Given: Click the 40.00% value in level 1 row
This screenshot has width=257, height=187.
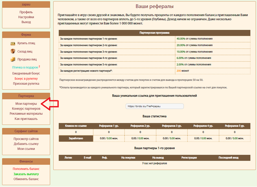Looking at the screenshot, I should [x=181, y=39].
